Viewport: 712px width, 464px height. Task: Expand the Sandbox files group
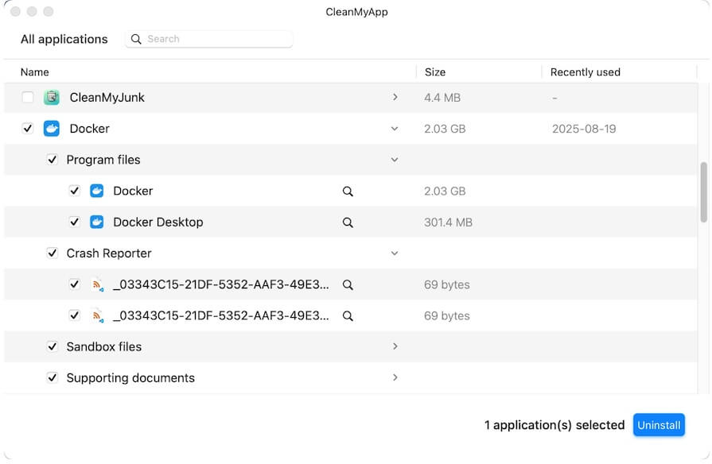tap(395, 346)
